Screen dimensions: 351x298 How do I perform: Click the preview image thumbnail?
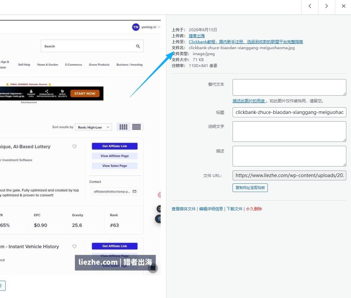pyautogui.click(x=80, y=148)
